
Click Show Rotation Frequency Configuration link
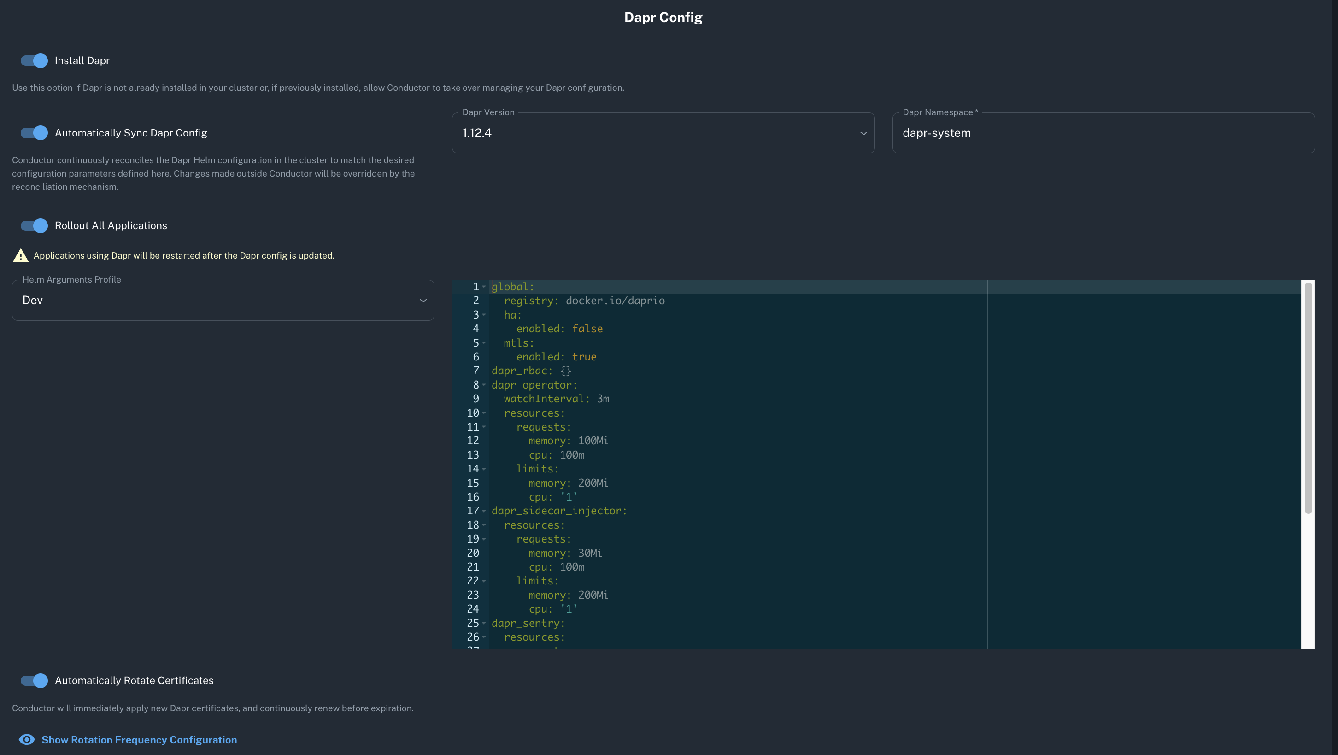coord(139,740)
